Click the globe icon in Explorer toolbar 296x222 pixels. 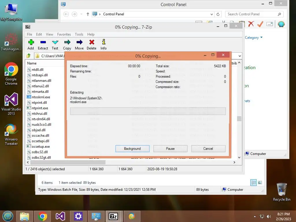281,24
